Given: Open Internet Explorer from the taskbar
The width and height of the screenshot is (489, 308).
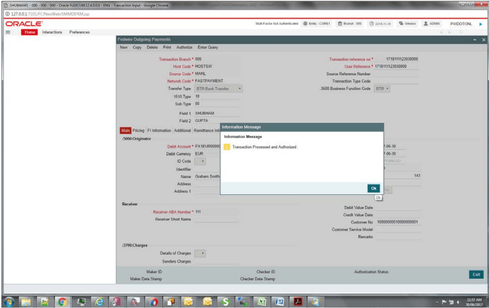Looking at the screenshot, I should click(x=99, y=302).
